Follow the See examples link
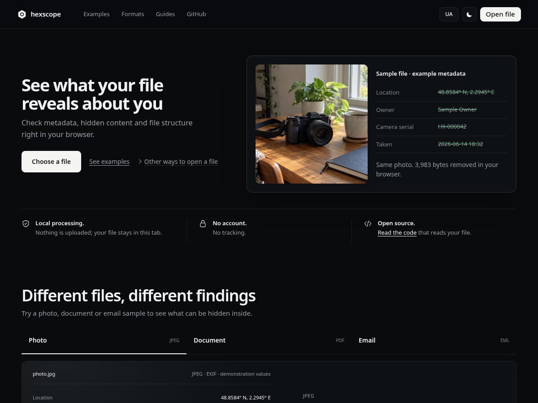This screenshot has width=538, height=403. 109,162
